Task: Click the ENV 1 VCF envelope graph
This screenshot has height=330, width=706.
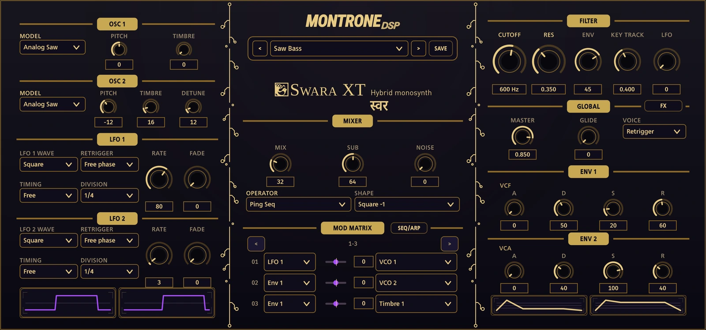Action: (x=539, y=305)
